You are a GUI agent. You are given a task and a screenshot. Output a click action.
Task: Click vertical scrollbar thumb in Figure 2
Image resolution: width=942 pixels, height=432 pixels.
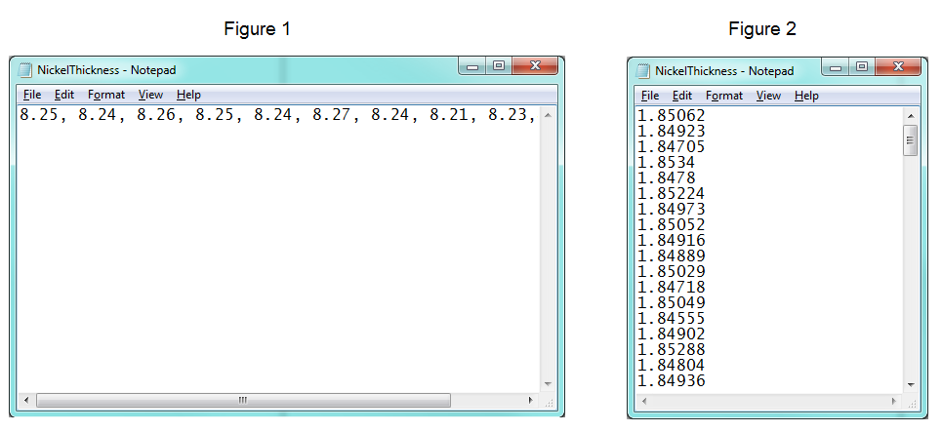910,140
